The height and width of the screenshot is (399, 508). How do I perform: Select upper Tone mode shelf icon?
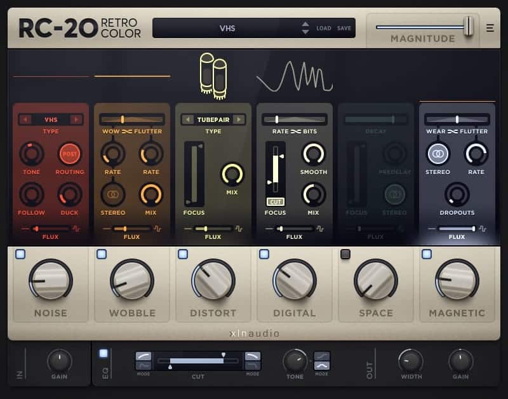coord(322,356)
